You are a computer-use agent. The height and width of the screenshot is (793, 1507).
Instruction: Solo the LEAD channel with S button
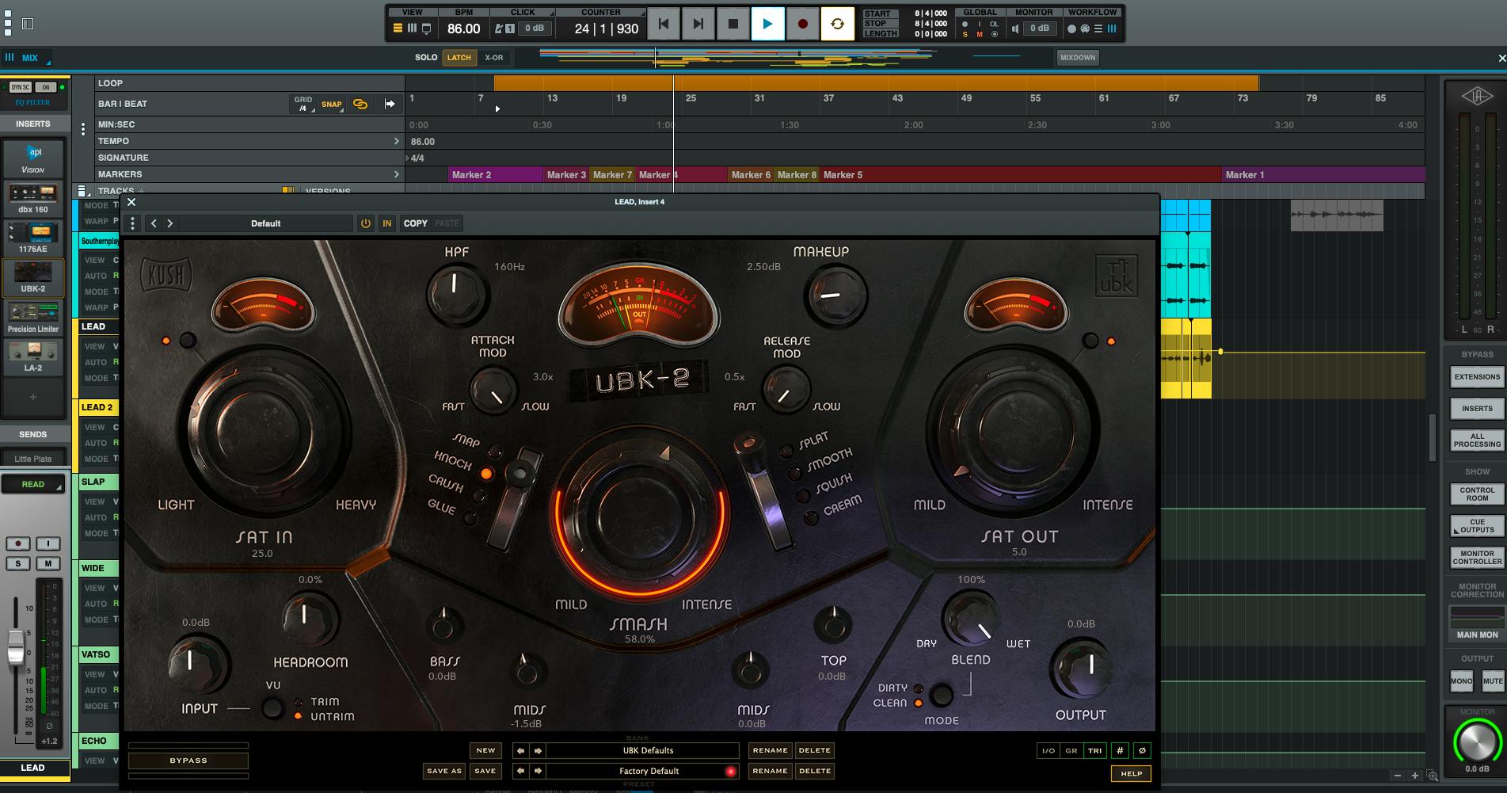(18, 563)
